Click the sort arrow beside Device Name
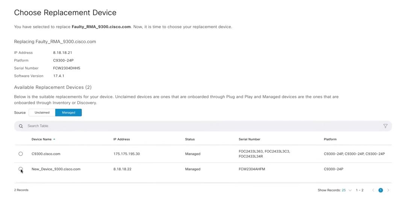Viewport: 395px width, 199px height. (54, 139)
